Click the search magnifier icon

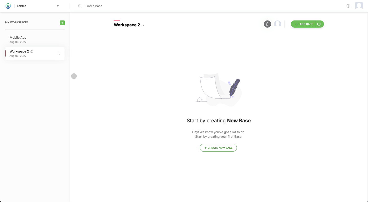click(80, 6)
